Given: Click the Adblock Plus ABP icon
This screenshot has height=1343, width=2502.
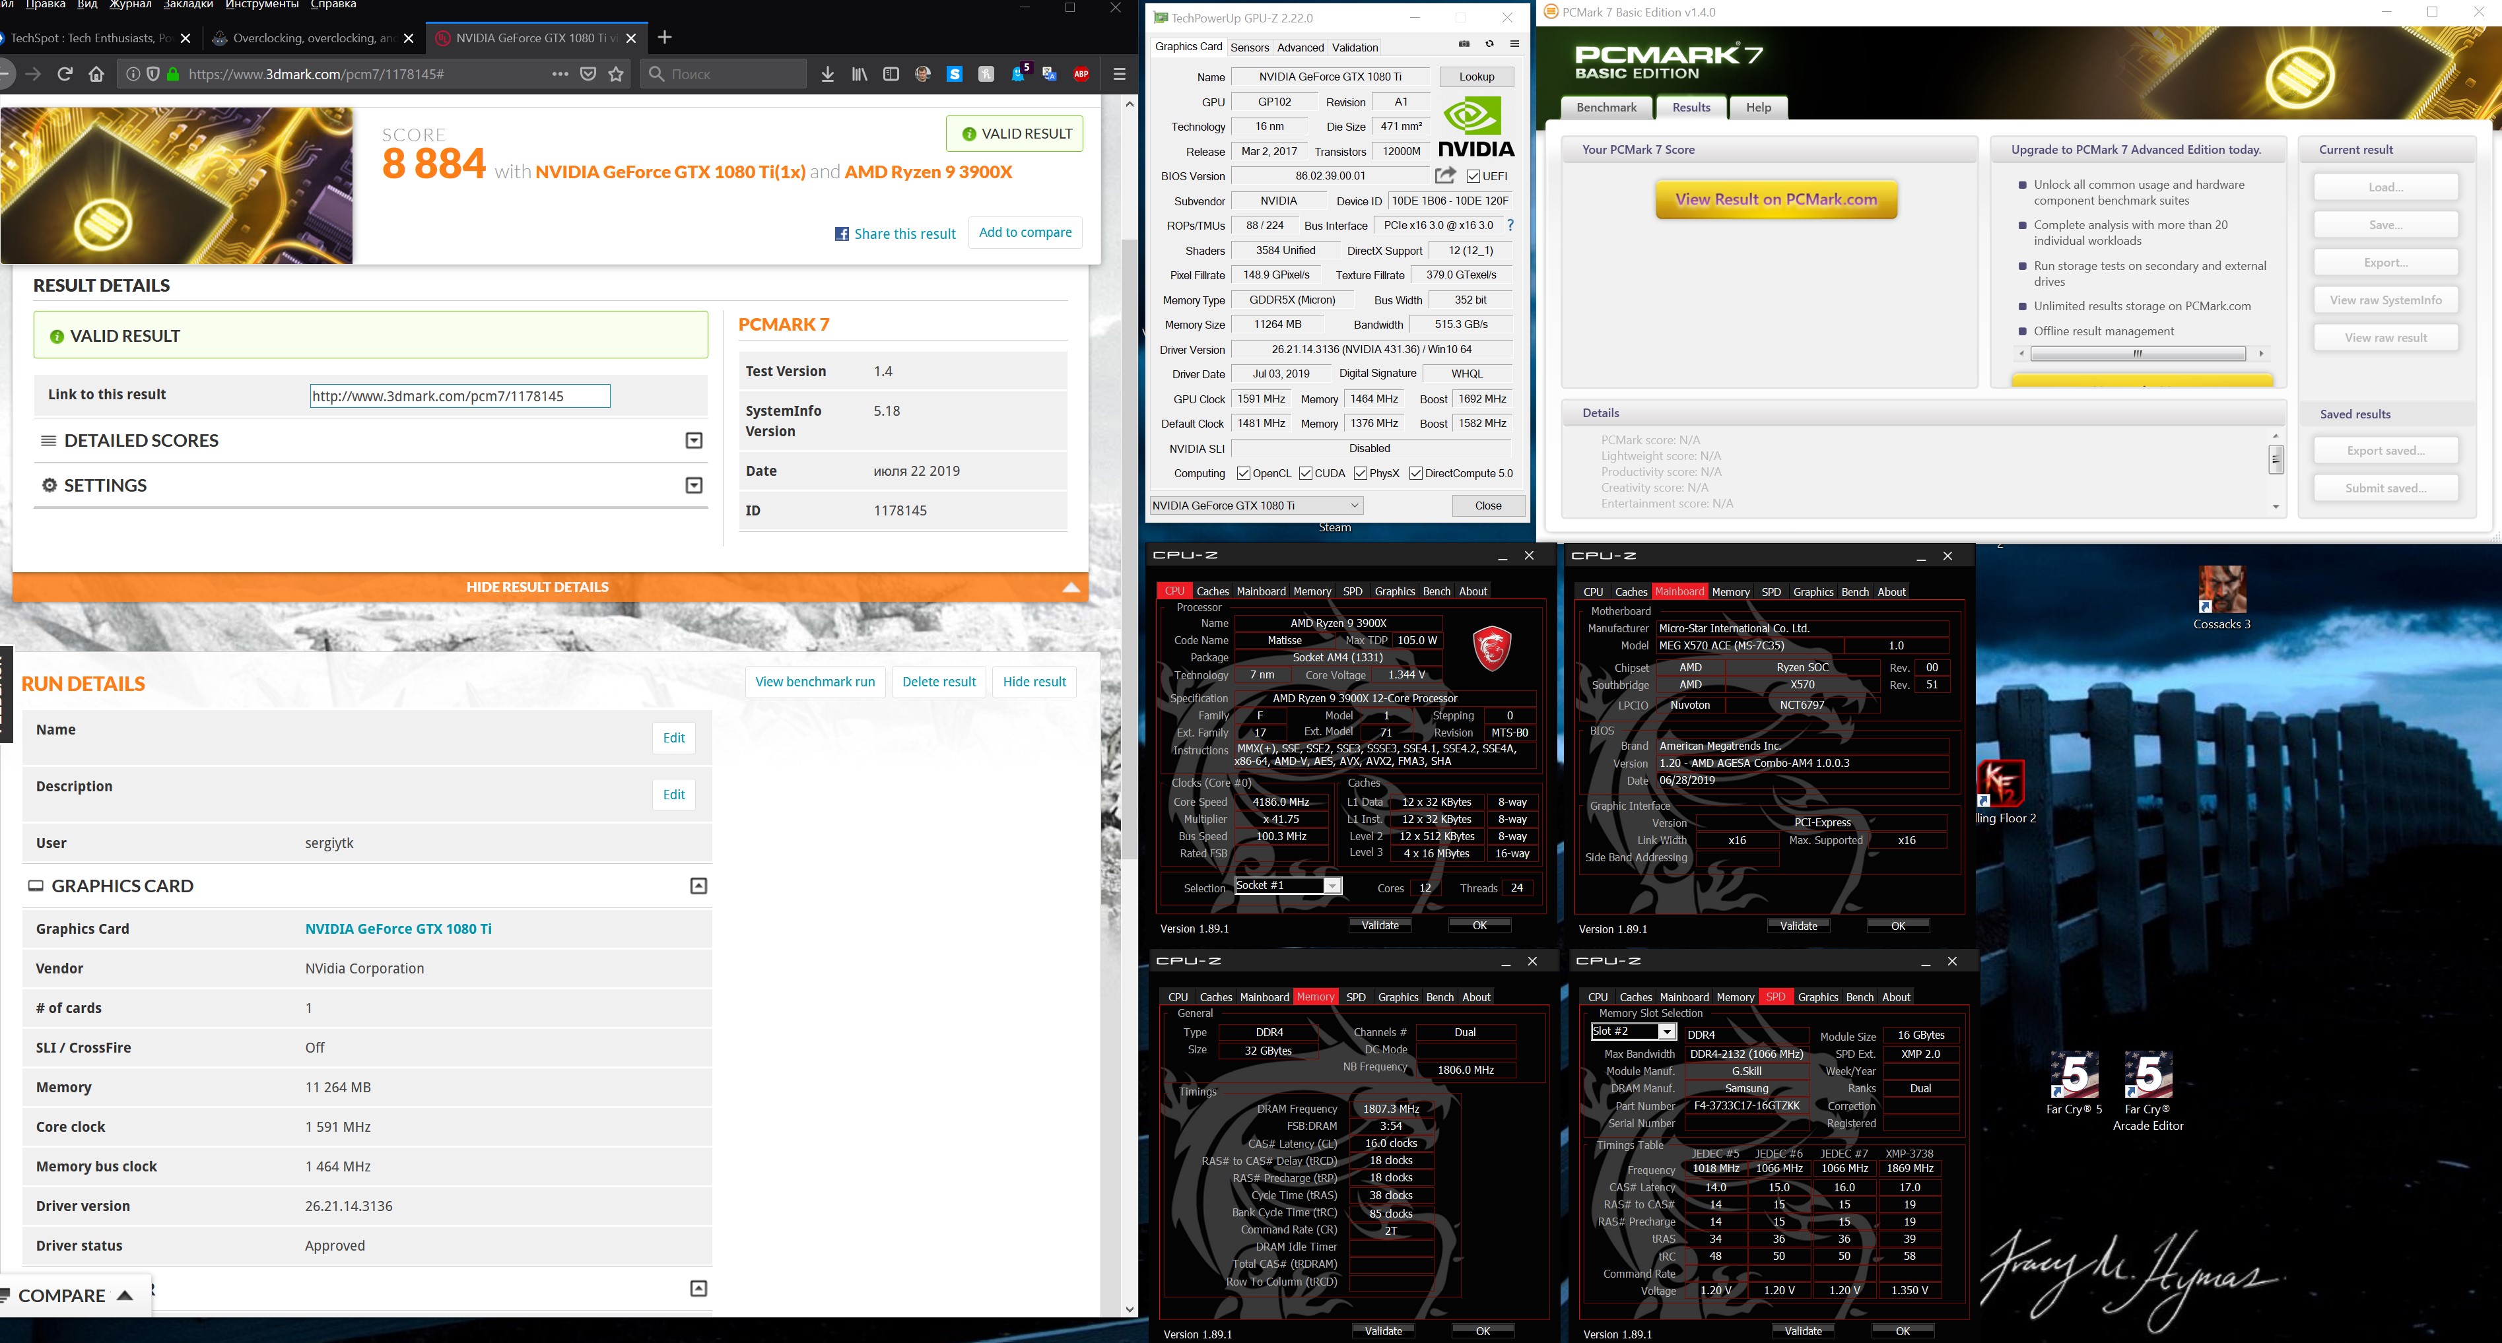Looking at the screenshot, I should [1081, 74].
